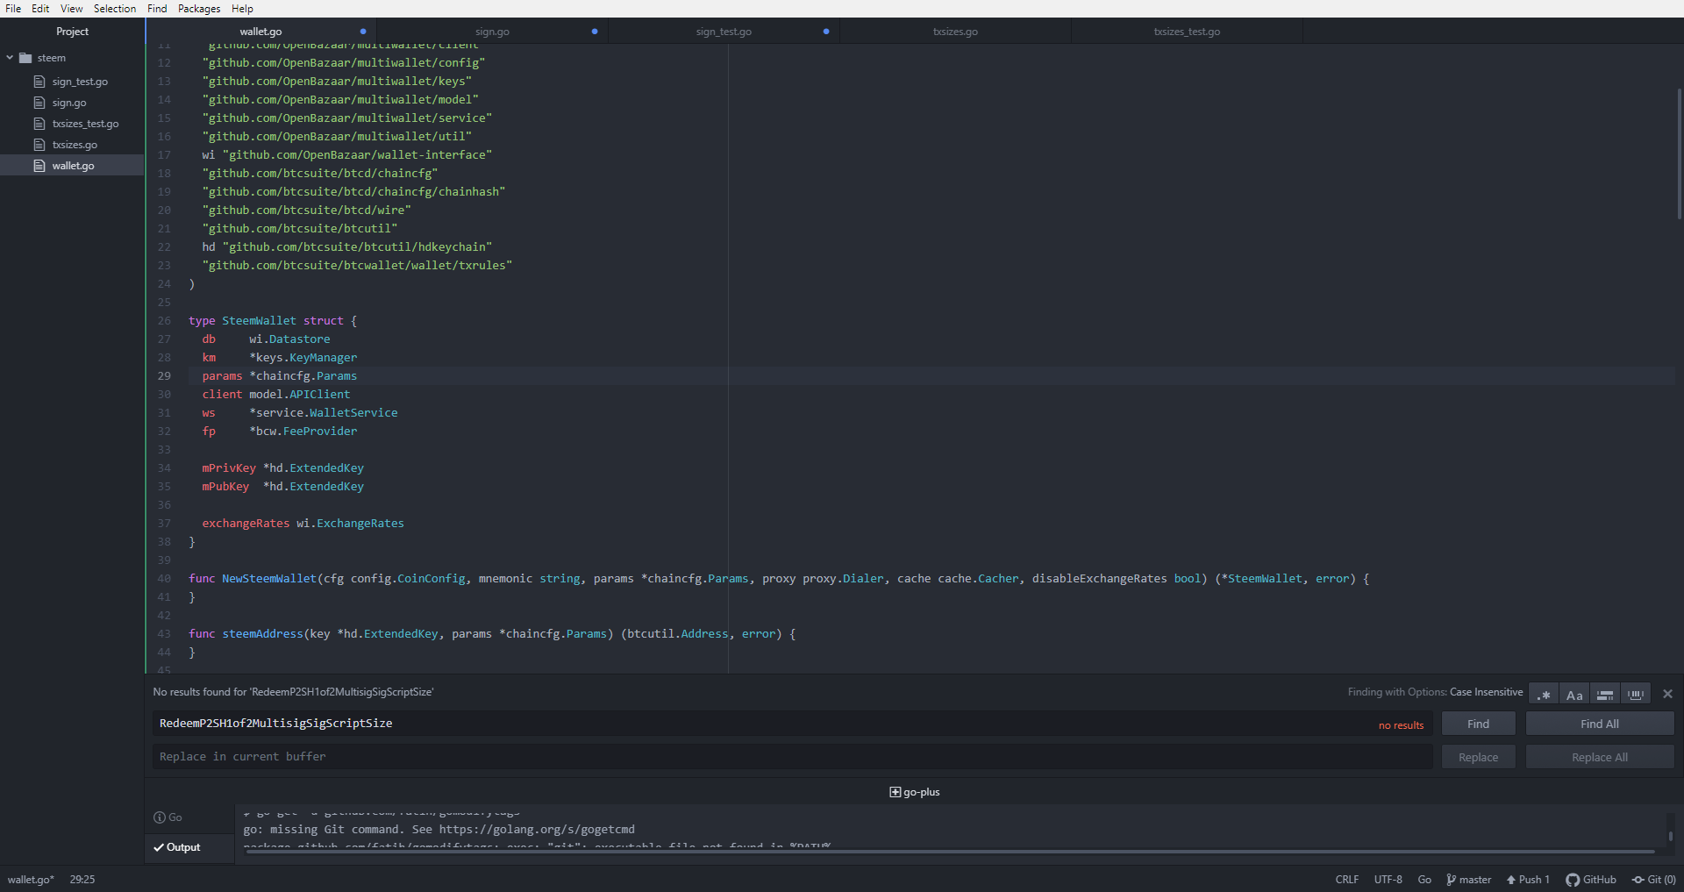Switch to the txsizes.go tab
Viewport: 1684px width, 892px height.
coord(955,32)
